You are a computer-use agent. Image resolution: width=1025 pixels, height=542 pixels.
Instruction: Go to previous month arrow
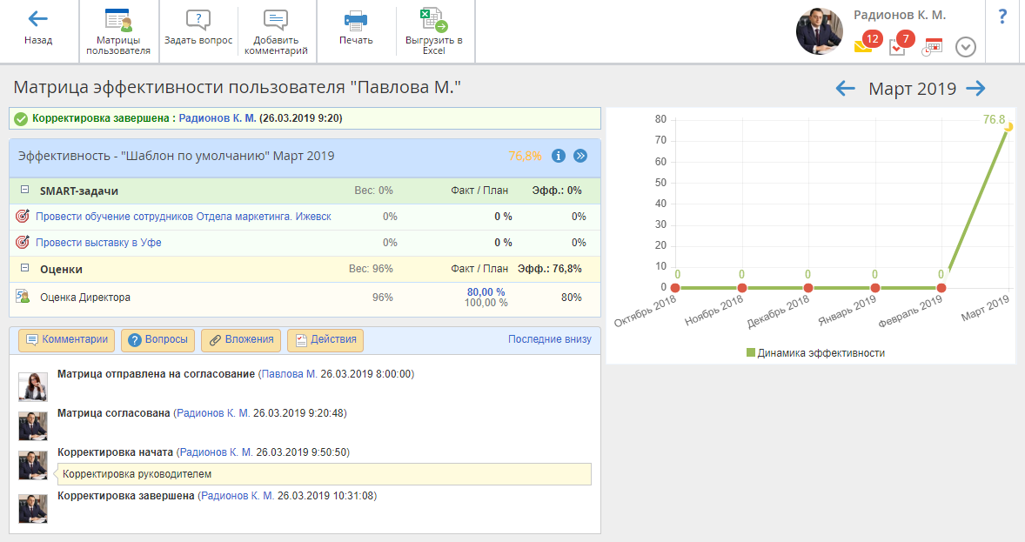coord(845,88)
